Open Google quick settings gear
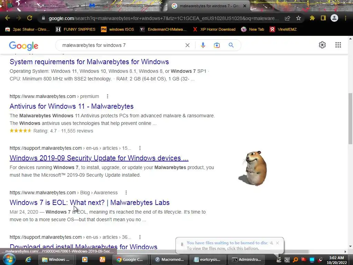Viewport: 353px width, 265px height. (x=322, y=45)
